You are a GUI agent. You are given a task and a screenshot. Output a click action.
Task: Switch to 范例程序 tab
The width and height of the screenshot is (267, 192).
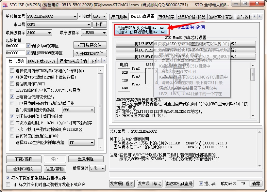click(166, 17)
